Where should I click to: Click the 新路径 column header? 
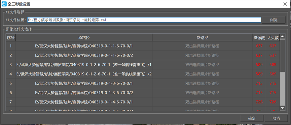coord(202,38)
